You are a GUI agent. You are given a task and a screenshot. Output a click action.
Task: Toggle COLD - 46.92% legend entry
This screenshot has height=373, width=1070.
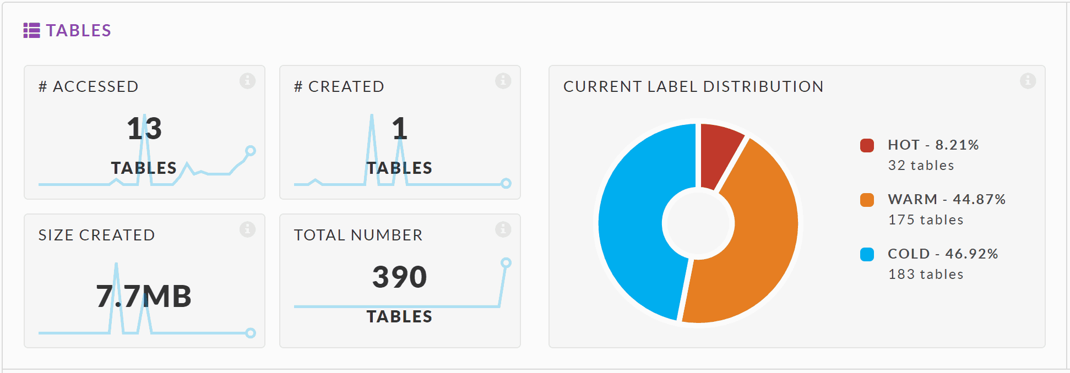[942, 254]
